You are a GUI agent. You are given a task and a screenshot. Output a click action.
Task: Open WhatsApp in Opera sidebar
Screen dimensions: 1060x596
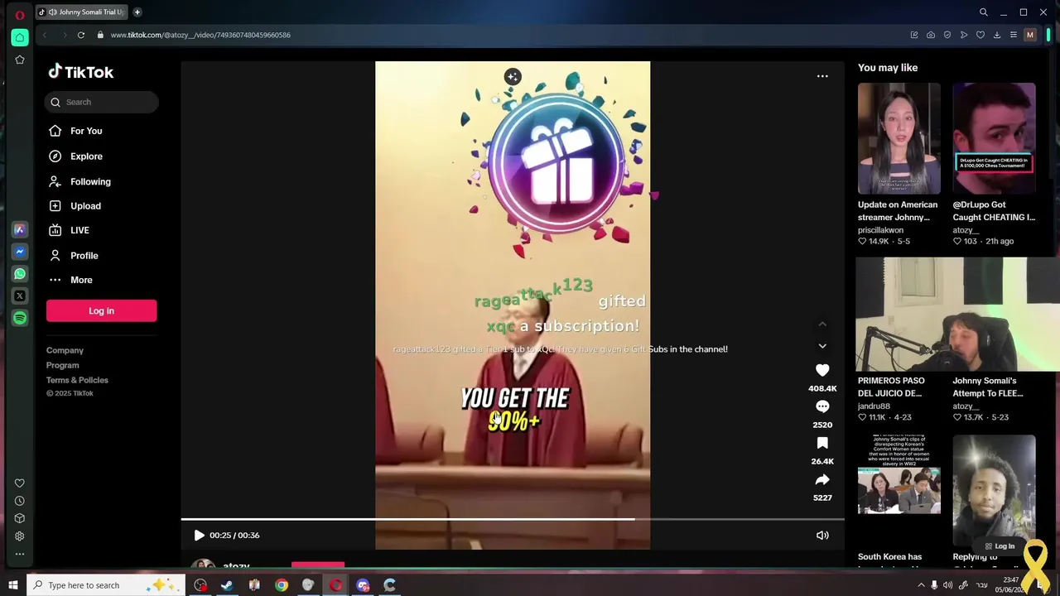[20, 274]
